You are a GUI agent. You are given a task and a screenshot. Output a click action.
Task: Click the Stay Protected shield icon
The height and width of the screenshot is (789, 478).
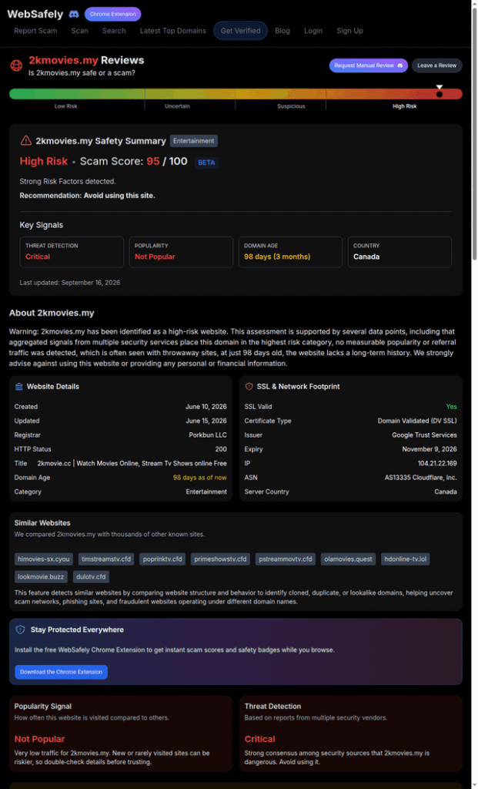click(20, 630)
